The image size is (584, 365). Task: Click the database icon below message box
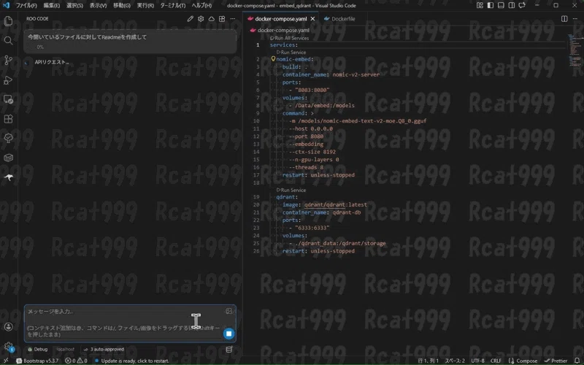click(x=229, y=349)
